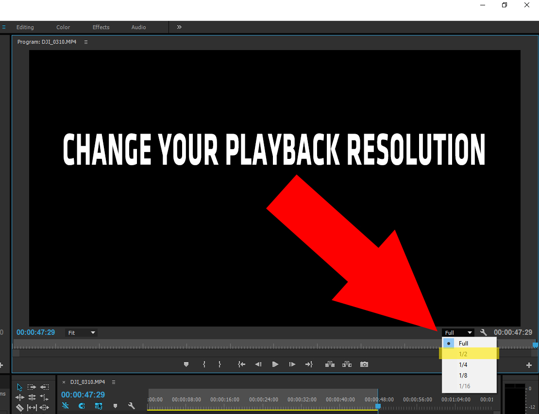Screen dimensions: 539x414
Task: Open the DJI_0310.MP4 timeline panel menu
Action: [114, 382]
